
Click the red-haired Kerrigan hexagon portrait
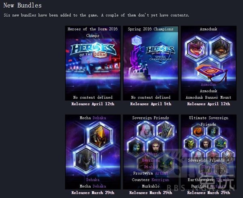(156, 146)
